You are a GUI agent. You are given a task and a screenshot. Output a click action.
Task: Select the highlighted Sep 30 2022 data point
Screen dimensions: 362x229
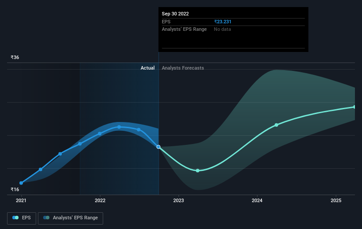pos(158,147)
